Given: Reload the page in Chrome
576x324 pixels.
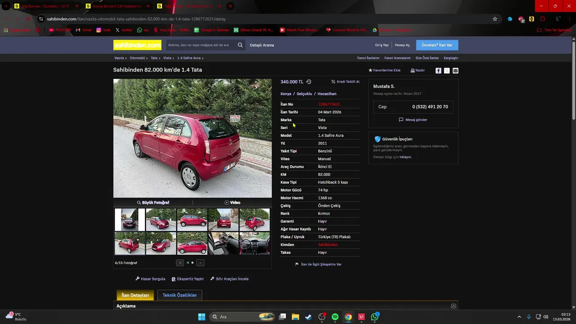Looking at the screenshot, I should (x=28, y=19).
